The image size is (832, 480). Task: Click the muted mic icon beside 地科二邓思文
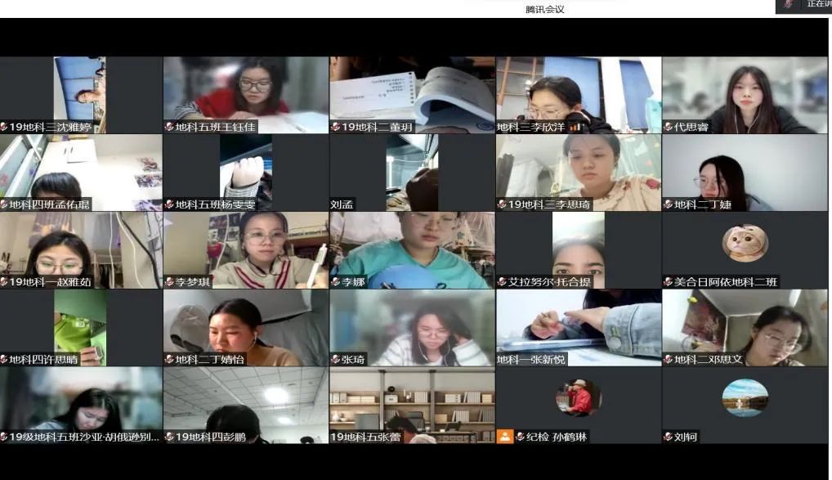click(668, 360)
